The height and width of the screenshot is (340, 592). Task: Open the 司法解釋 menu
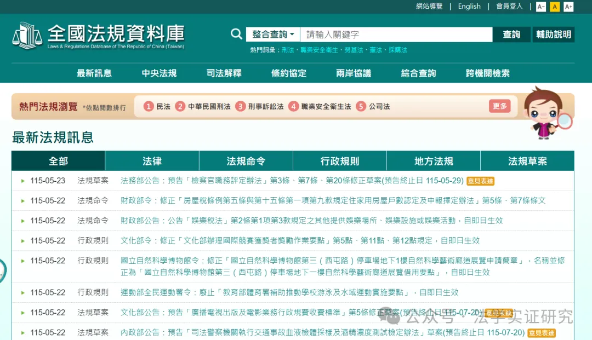pos(224,73)
